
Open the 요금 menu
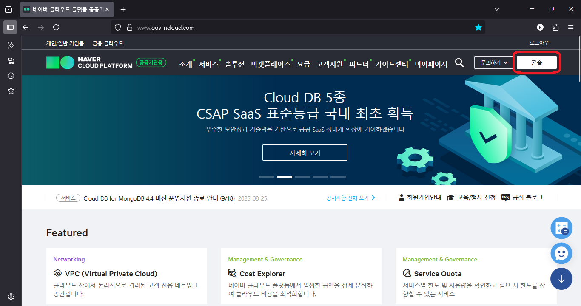(304, 64)
